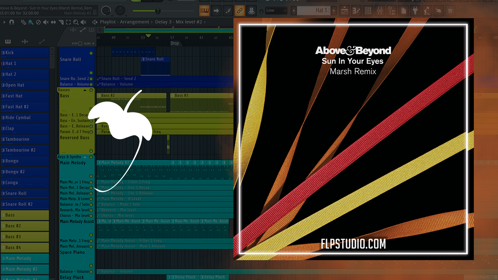Select the Slip tool with double arrows
Screen dimensions: 498x280
[x=53, y=22]
